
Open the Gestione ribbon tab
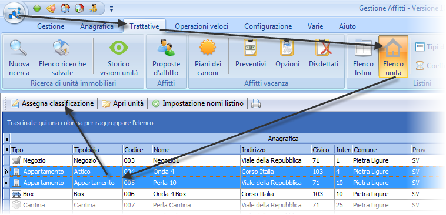pyautogui.click(x=51, y=26)
